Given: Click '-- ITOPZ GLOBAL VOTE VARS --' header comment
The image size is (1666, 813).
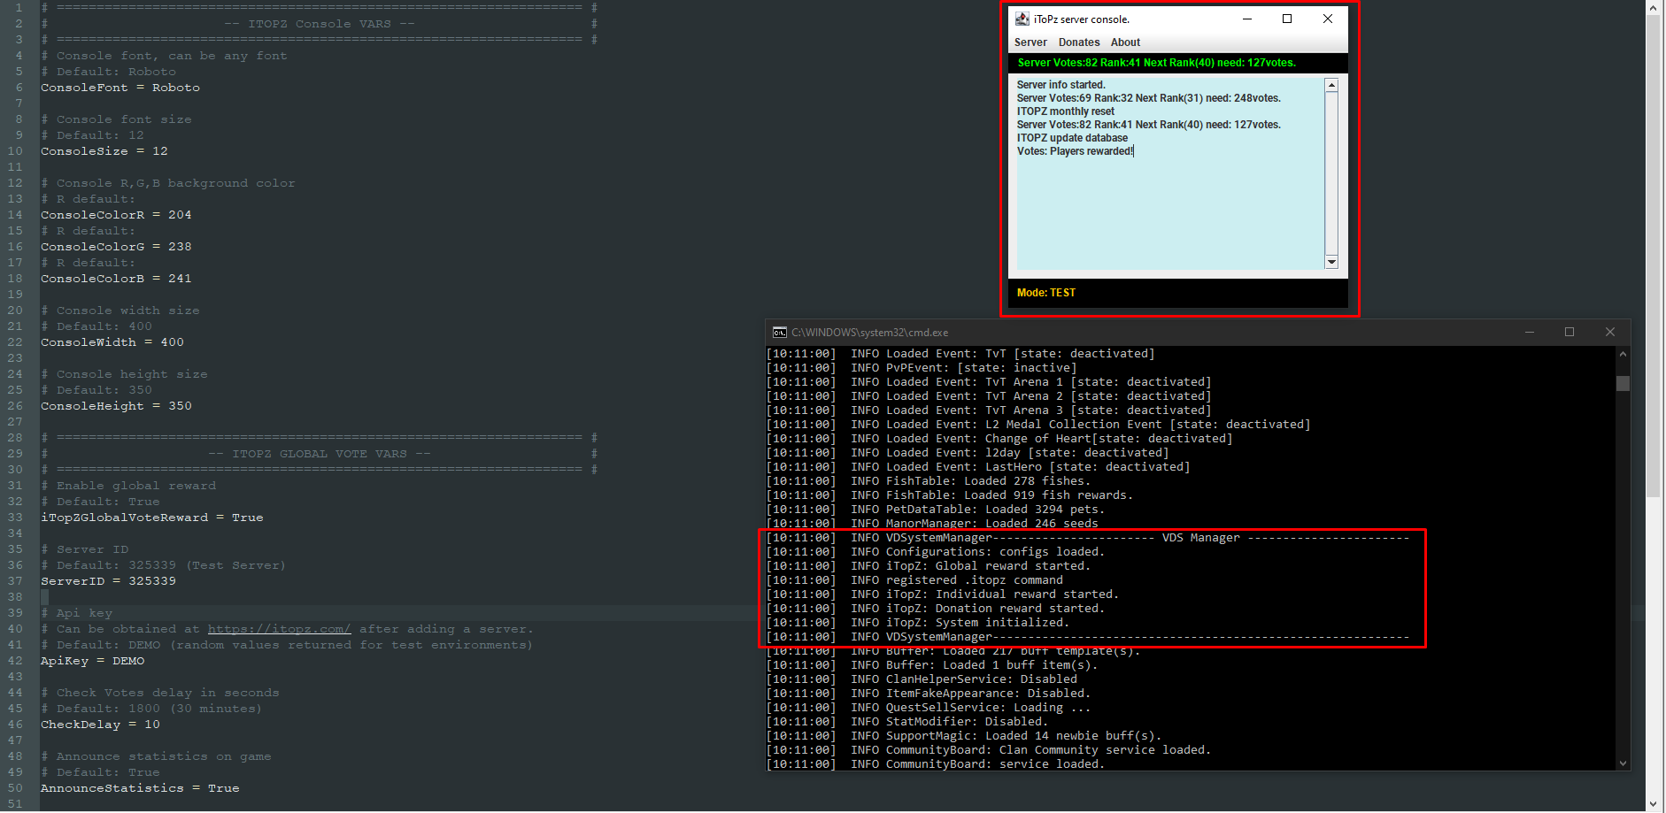Looking at the screenshot, I should click(320, 454).
